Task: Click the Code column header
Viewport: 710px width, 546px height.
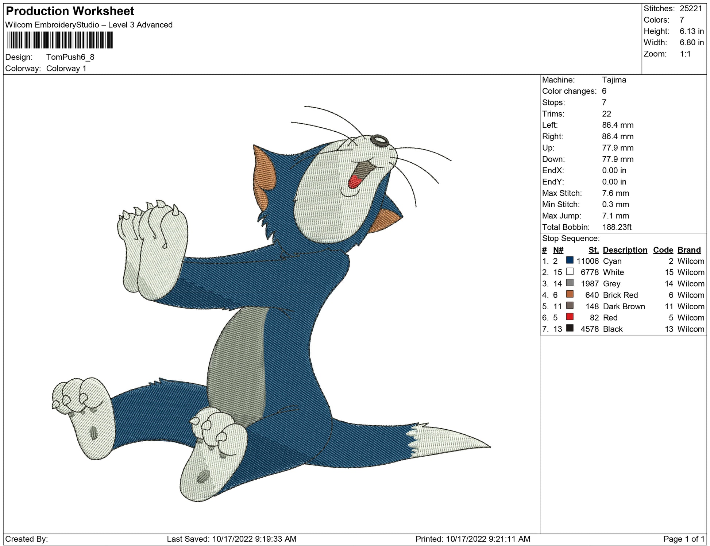Action: click(663, 250)
